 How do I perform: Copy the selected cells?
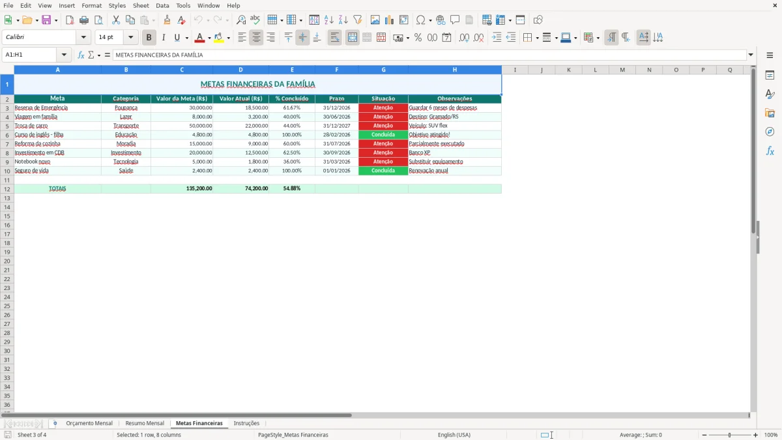pyautogui.click(x=130, y=20)
